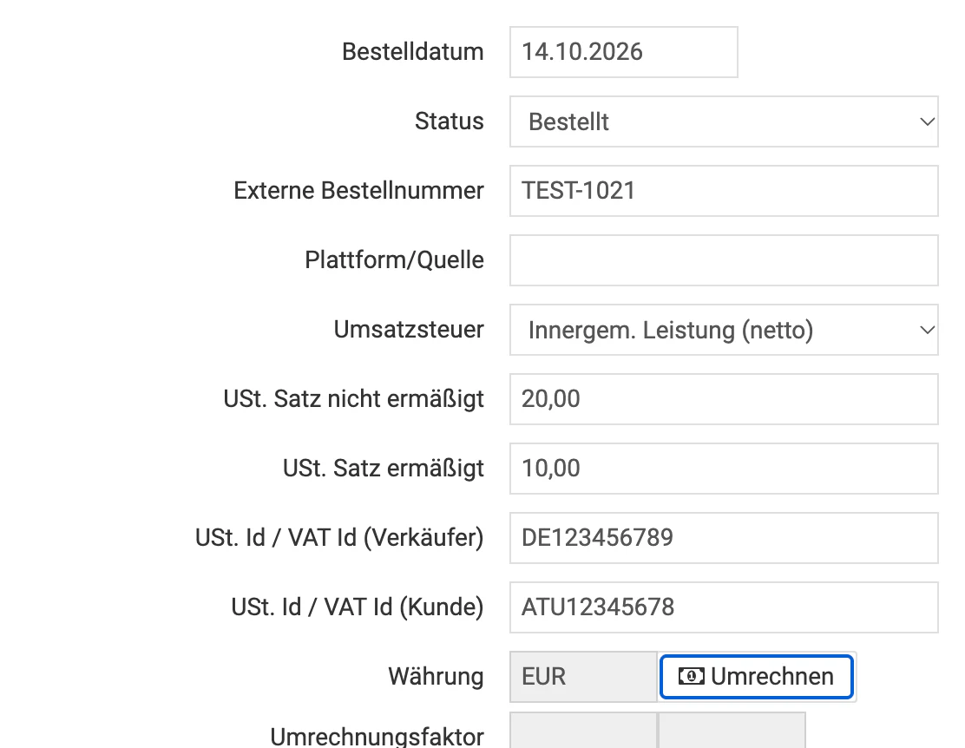Click the Währung field showing EUR
Image resolution: width=965 pixels, height=748 pixels.
point(583,677)
